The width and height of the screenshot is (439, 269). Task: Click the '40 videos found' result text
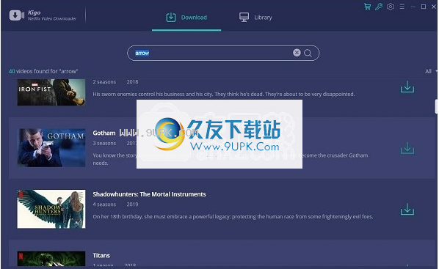(43, 71)
